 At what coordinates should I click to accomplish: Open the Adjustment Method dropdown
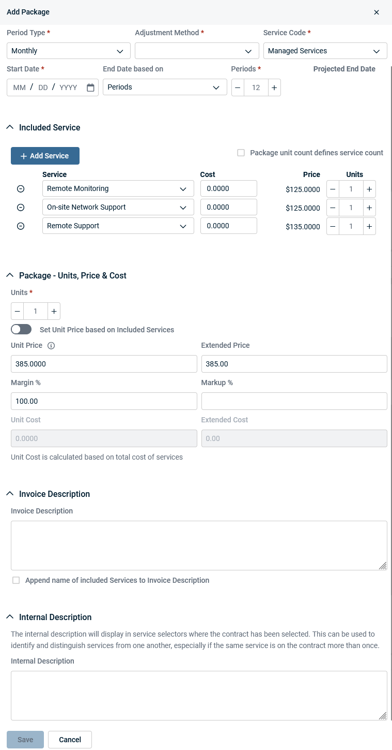197,51
